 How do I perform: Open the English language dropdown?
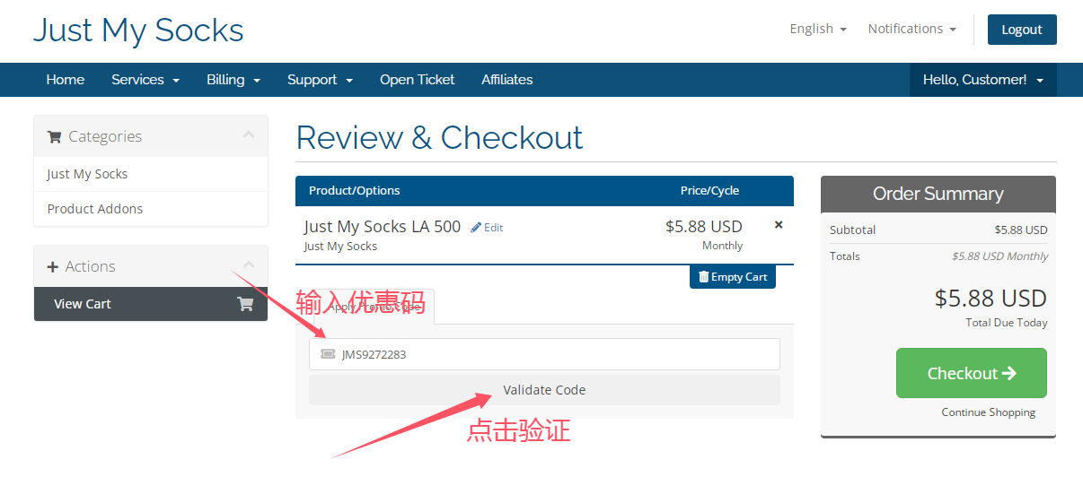(818, 29)
